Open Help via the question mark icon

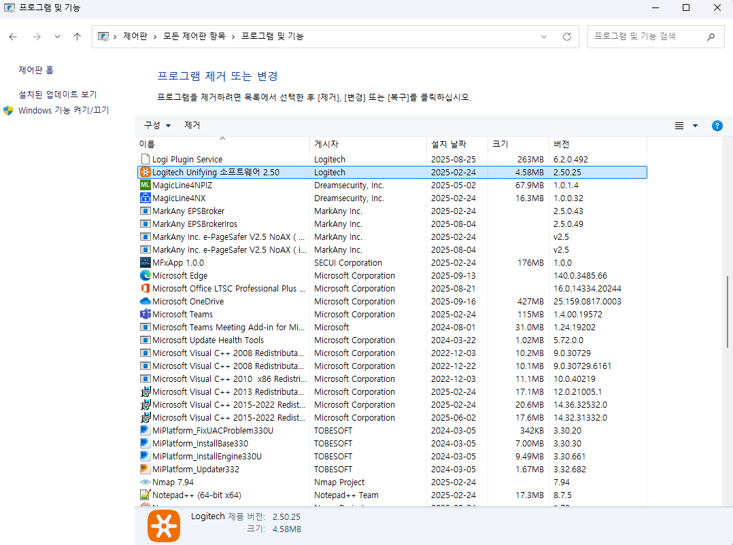[717, 125]
